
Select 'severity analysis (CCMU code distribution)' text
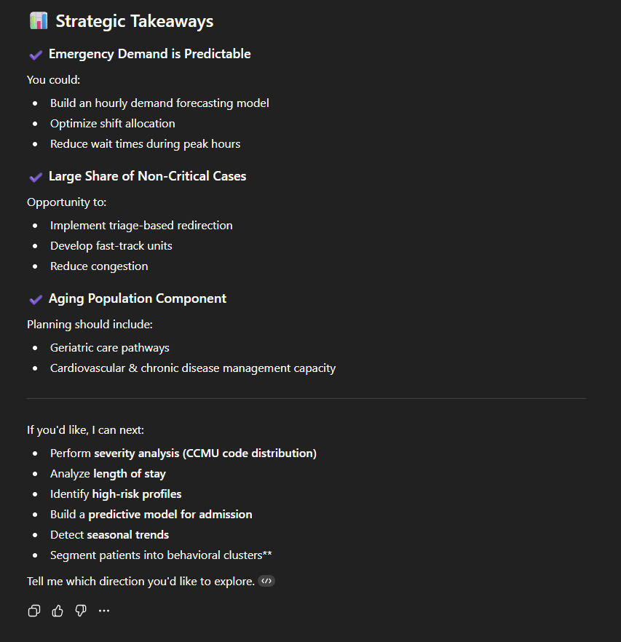[205, 453]
